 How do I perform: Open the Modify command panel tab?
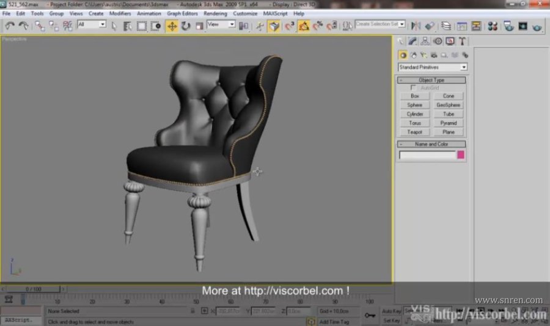pyautogui.click(x=413, y=42)
